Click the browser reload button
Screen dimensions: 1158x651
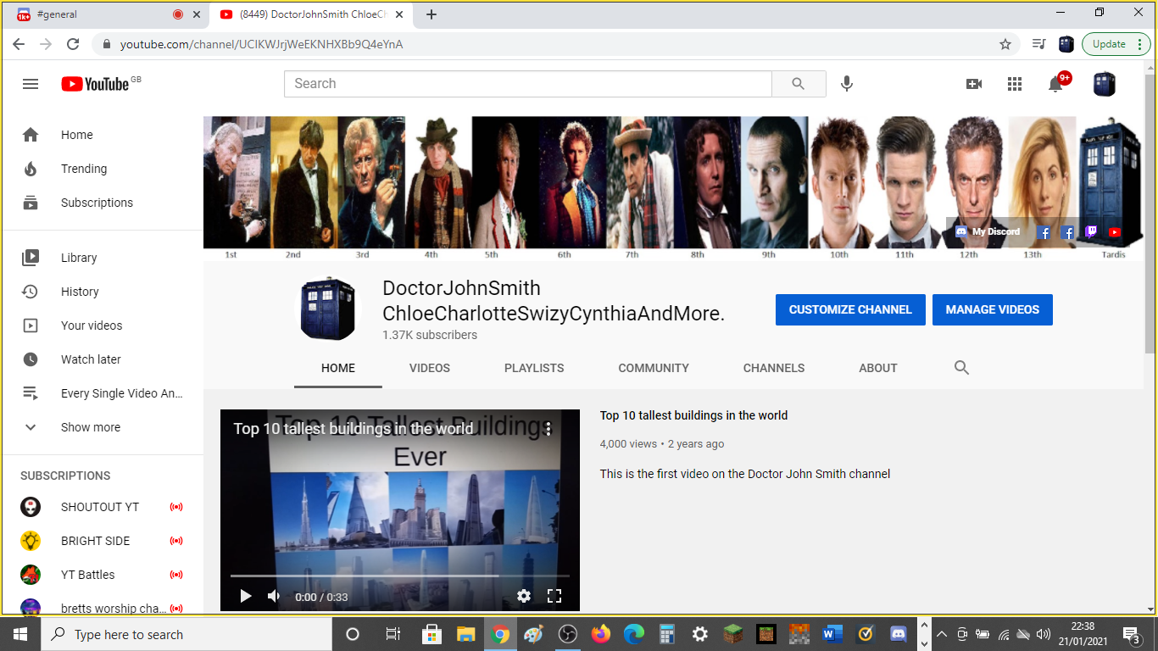coord(73,44)
